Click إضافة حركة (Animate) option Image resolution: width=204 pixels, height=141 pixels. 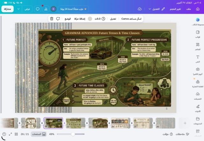point(80,19)
